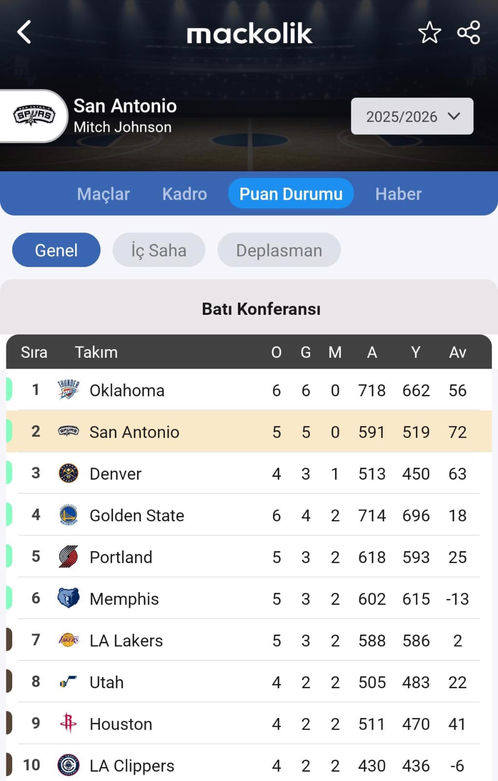The width and height of the screenshot is (498, 781).
Task: Tap the share icon
Action: click(469, 33)
